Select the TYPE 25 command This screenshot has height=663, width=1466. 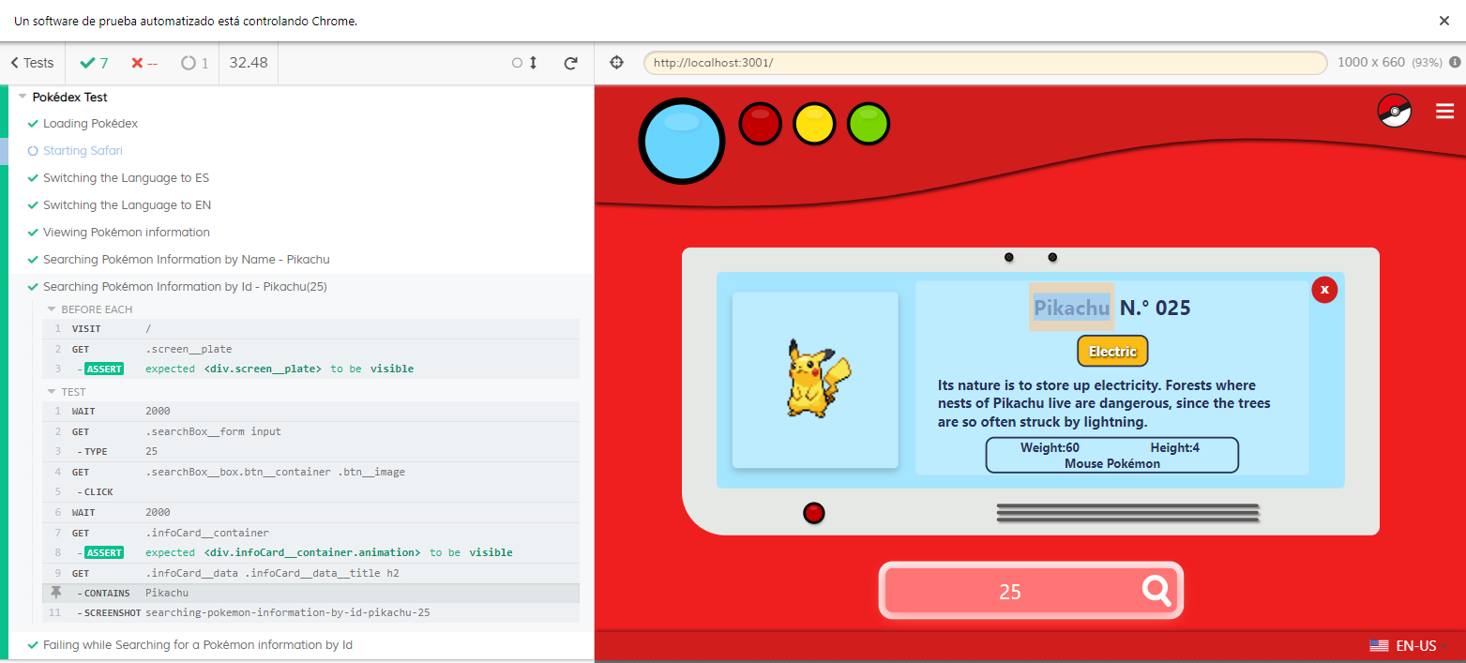click(x=310, y=451)
